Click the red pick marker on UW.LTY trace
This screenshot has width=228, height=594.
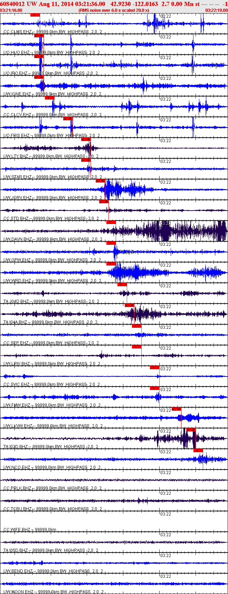point(86,139)
